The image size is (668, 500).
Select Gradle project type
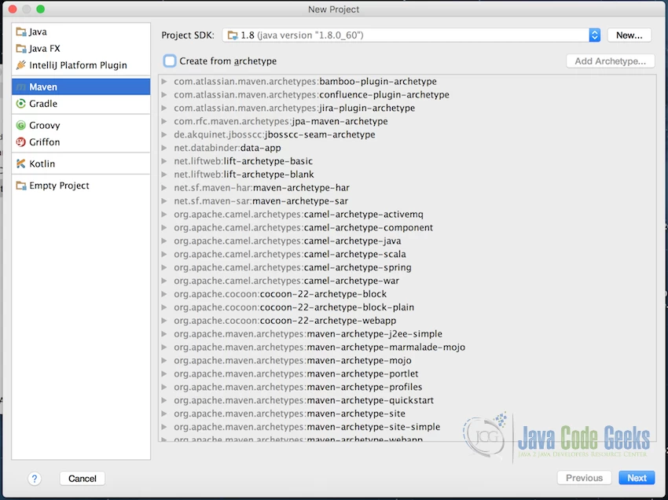[81, 104]
